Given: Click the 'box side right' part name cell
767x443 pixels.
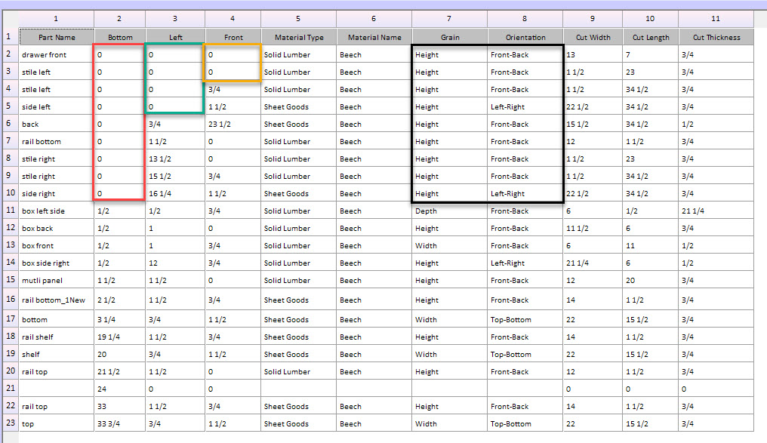Looking at the screenshot, I should pyautogui.click(x=57, y=263).
